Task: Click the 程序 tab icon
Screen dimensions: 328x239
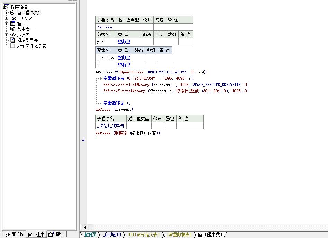Action: (x=31, y=234)
